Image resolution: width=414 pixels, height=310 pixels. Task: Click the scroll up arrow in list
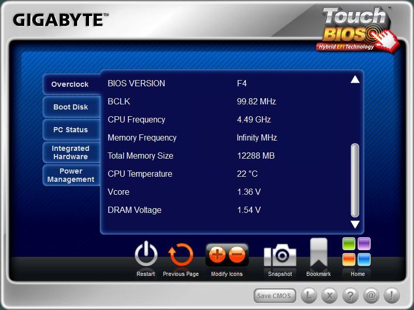tap(355, 80)
